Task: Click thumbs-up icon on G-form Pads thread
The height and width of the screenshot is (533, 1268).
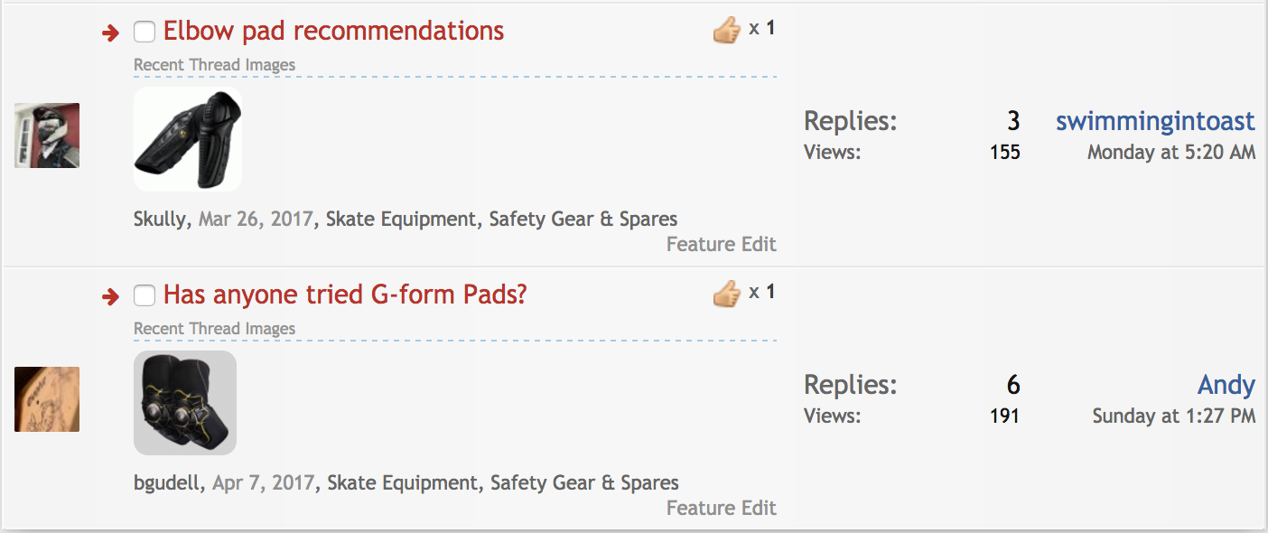Action: [x=726, y=294]
